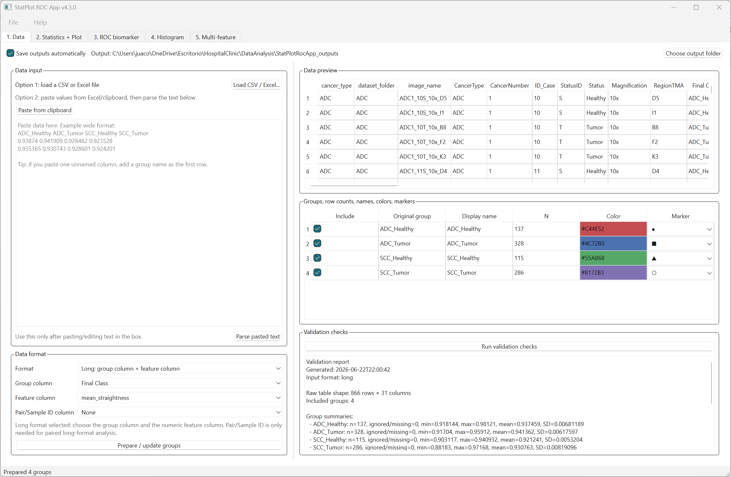Click Load CSV / Excel... button
The width and height of the screenshot is (731, 477).
point(256,85)
